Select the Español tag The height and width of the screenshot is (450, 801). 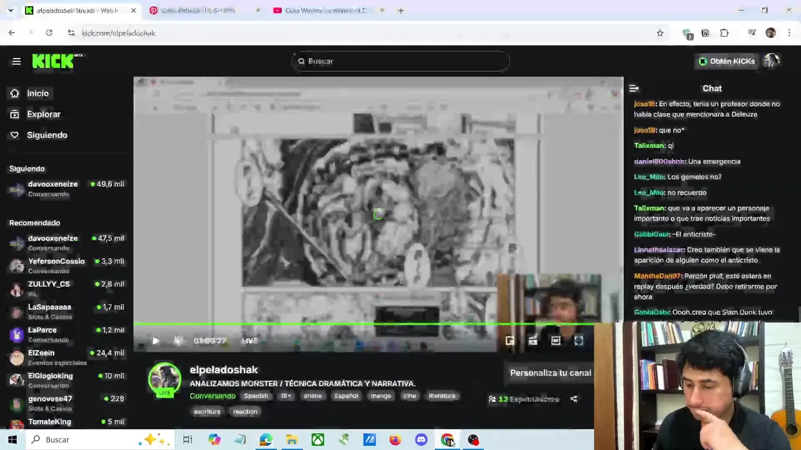[x=346, y=396]
